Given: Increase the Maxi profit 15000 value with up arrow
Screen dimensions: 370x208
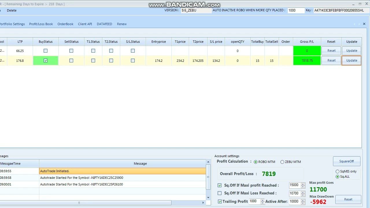Looking at the screenshot, I should point(303,184).
